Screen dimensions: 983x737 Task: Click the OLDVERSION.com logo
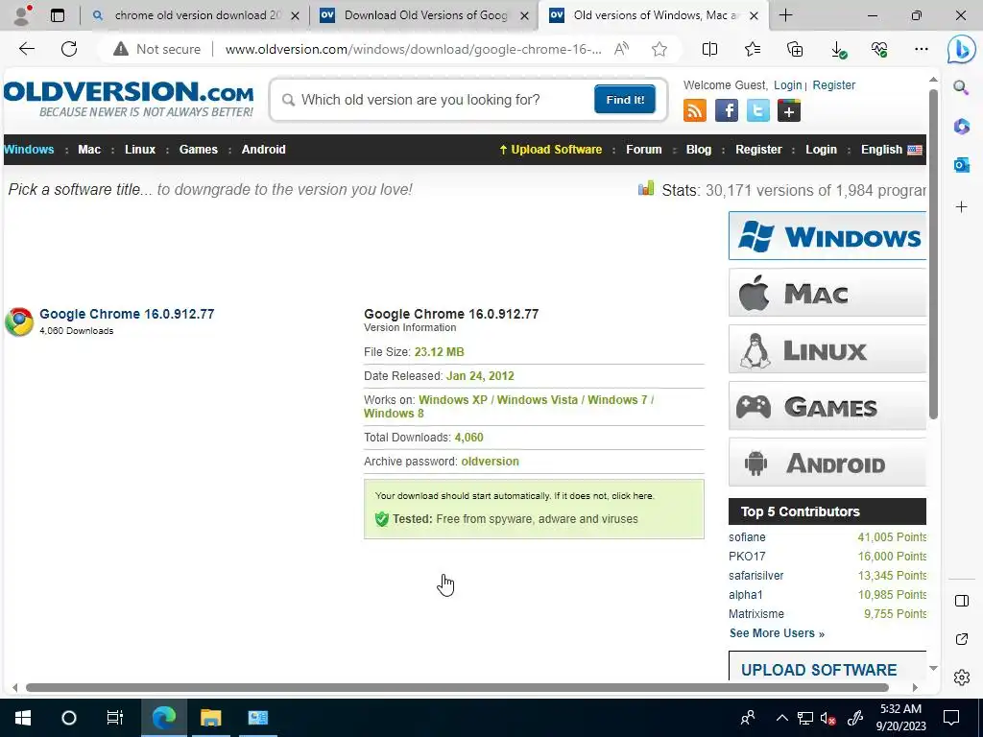point(129,99)
